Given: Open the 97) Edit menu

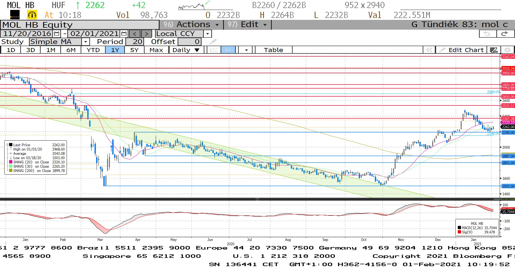Looking at the screenshot, I should point(247,24).
